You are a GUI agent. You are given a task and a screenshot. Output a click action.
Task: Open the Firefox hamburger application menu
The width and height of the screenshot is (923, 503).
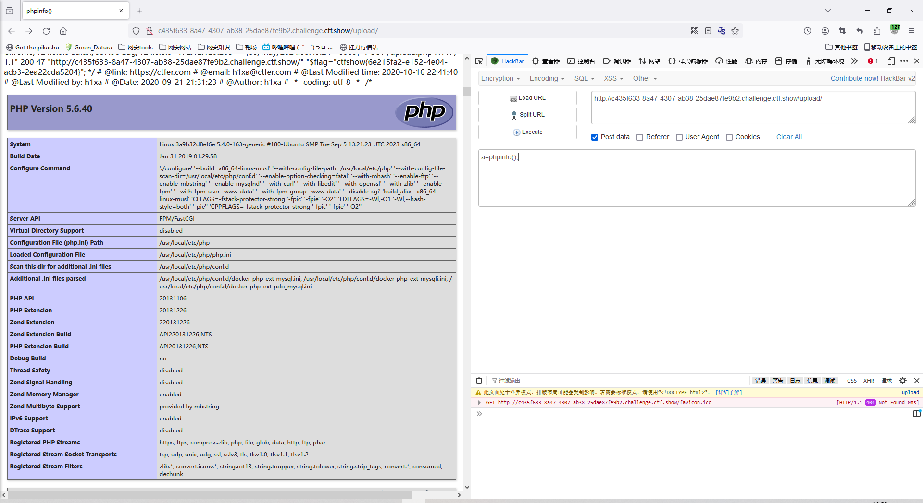click(911, 31)
